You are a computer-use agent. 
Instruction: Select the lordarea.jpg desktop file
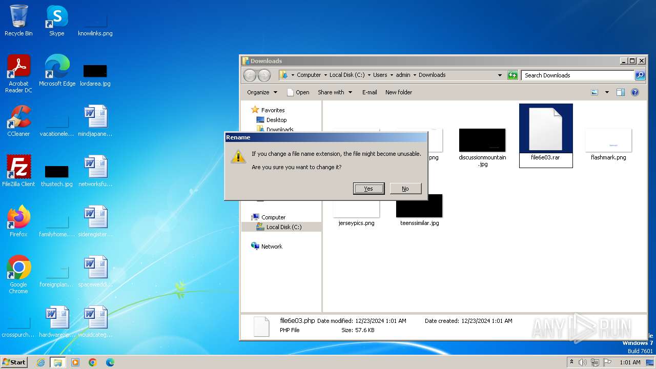coord(95,75)
